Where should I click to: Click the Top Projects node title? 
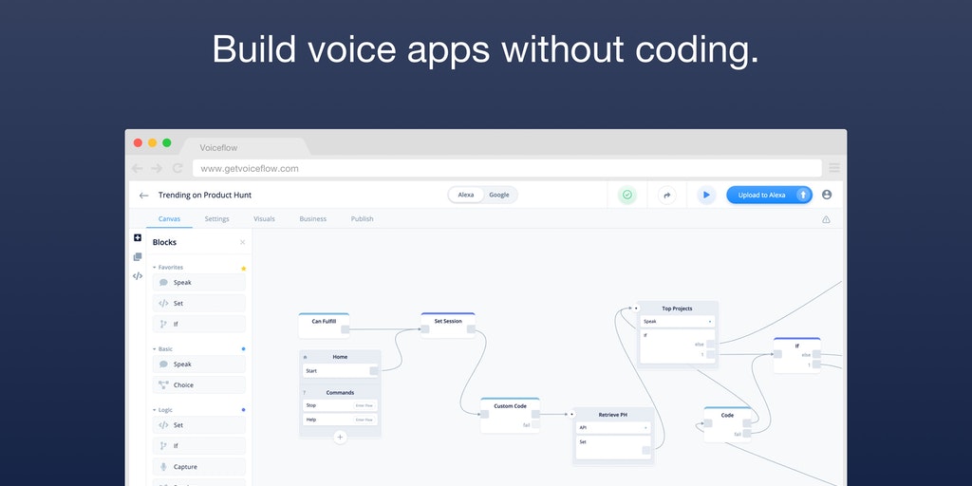pos(677,308)
